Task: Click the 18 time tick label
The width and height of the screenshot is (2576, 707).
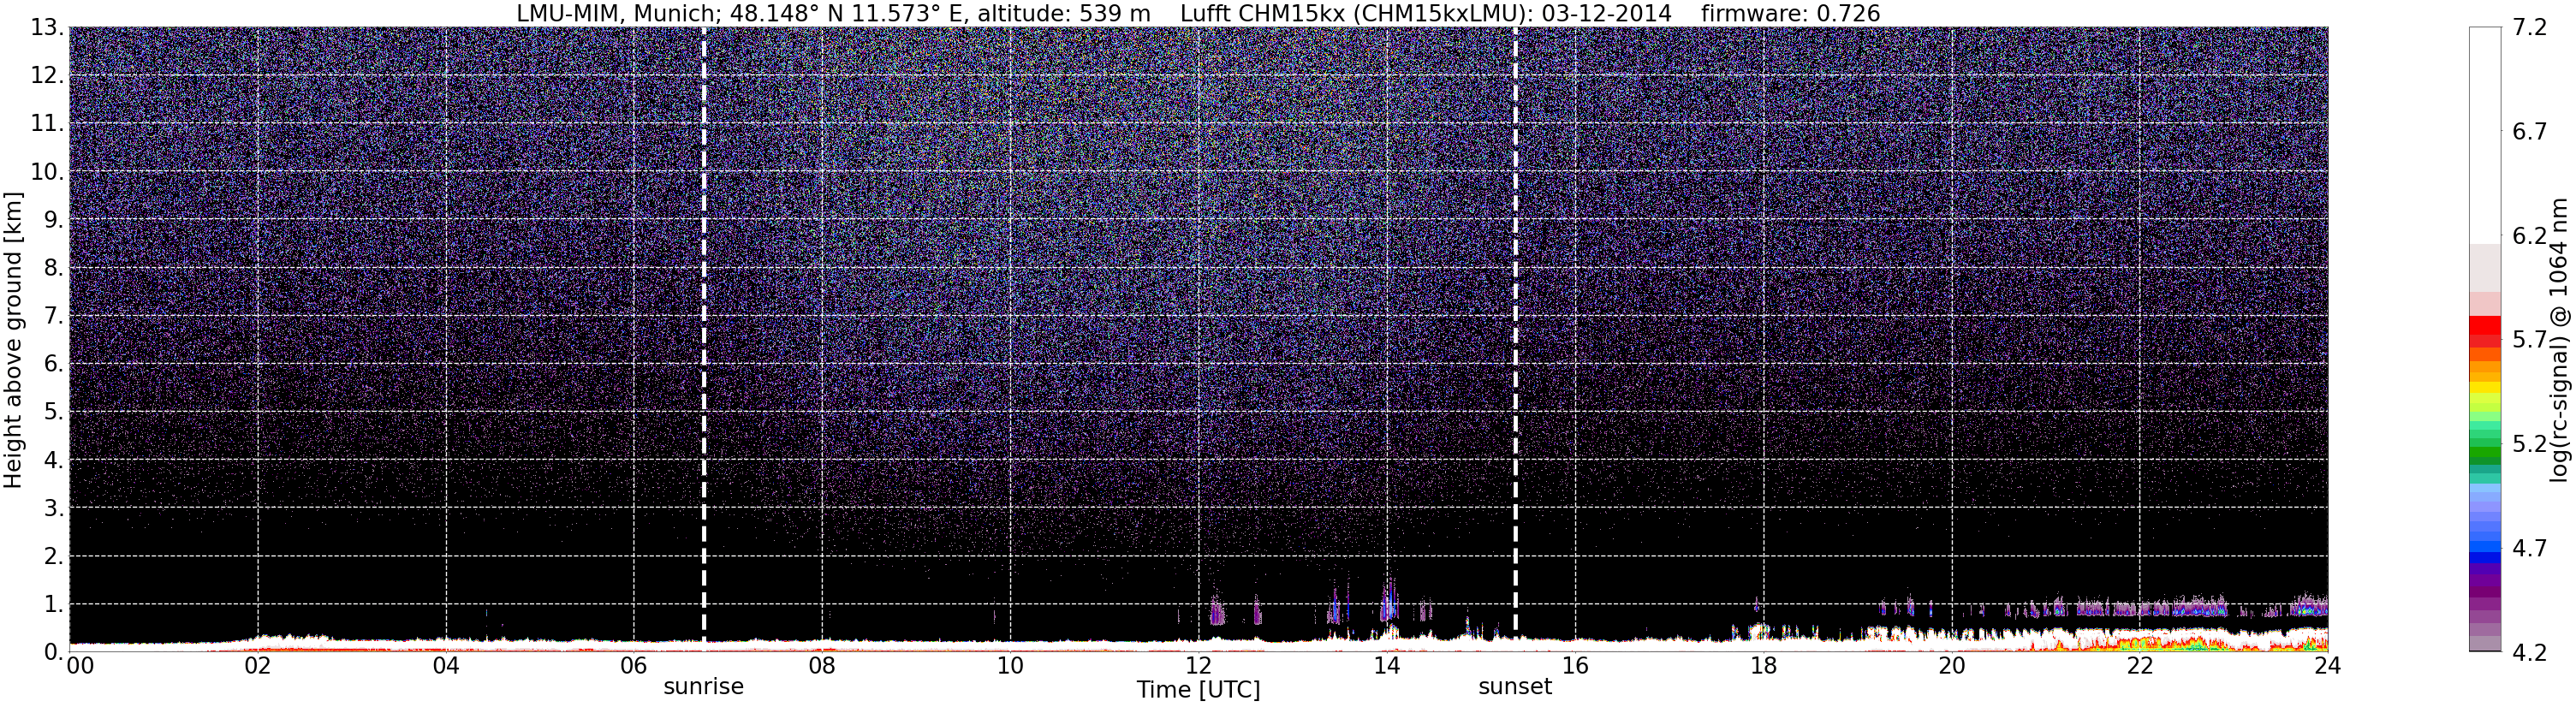Action: point(1763,666)
